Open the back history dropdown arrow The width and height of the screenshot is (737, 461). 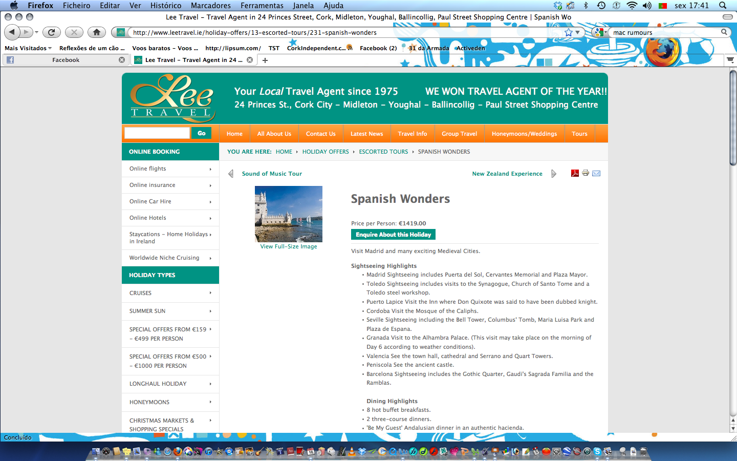(36, 32)
